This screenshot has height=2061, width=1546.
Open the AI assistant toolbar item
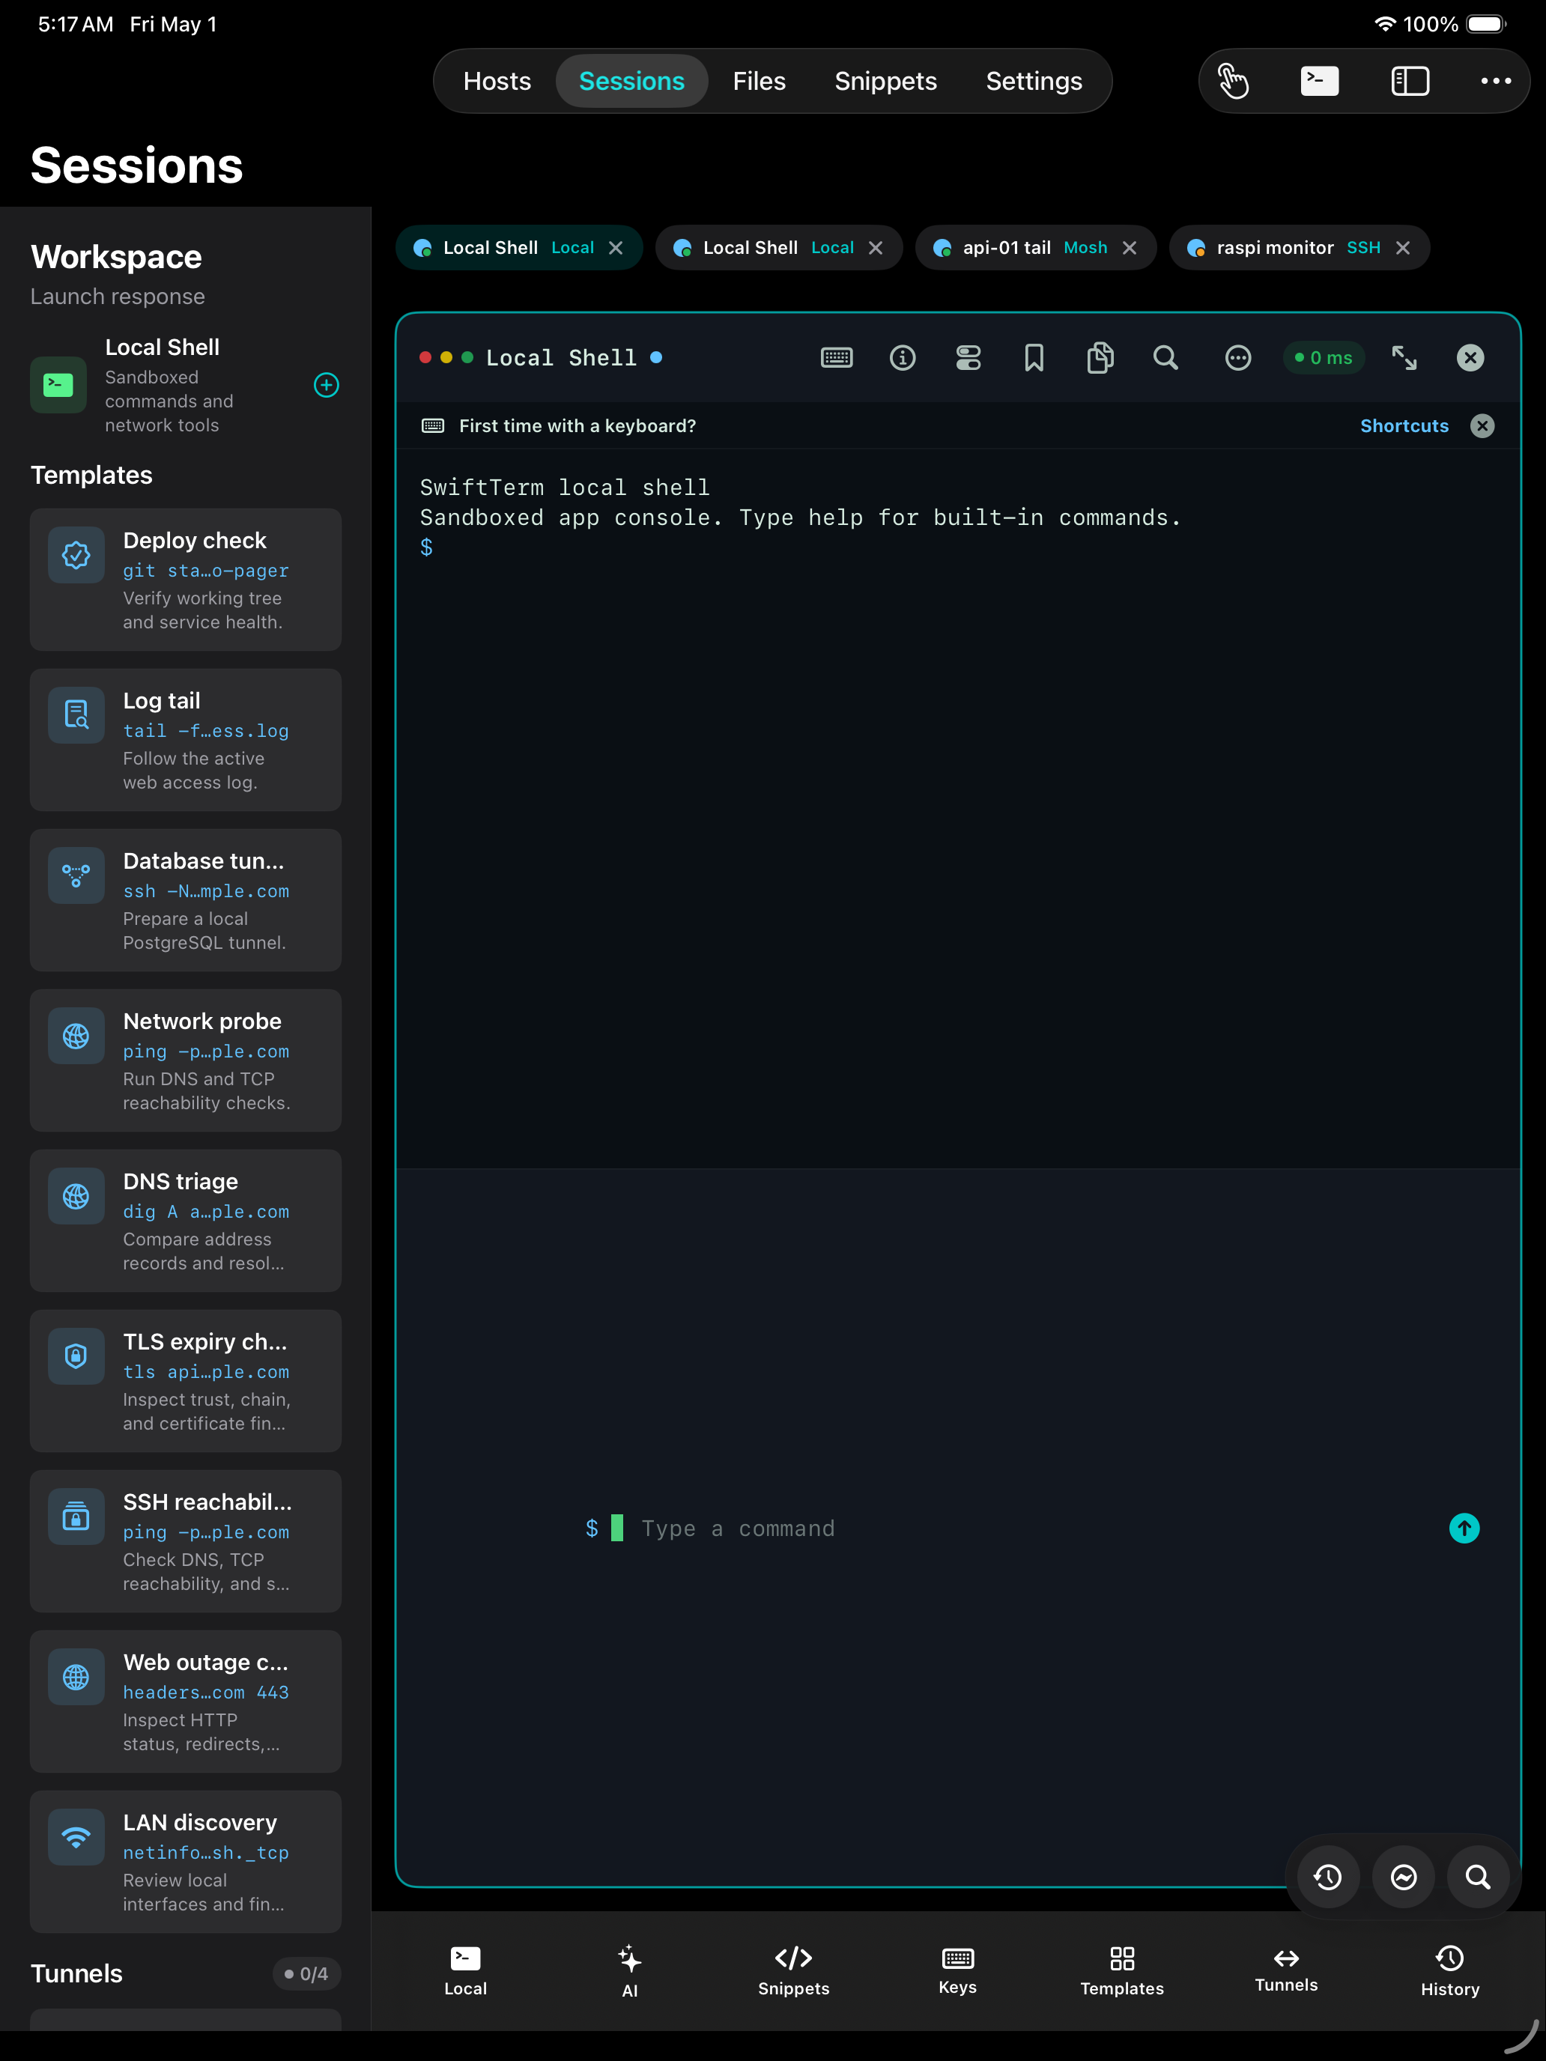[x=629, y=1970]
